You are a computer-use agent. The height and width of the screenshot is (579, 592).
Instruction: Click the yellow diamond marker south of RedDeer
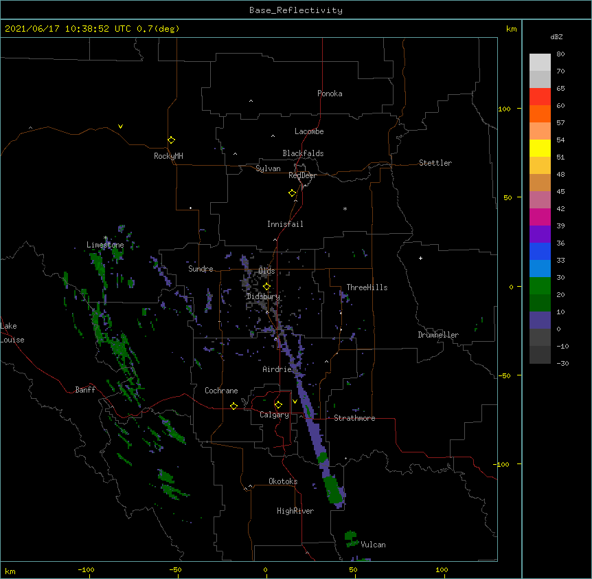click(x=292, y=193)
